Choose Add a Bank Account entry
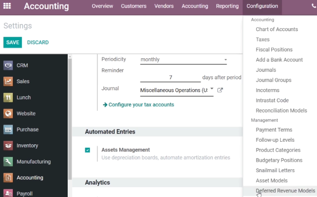The width and height of the screenshot is (317, 197). (x=279, y=60)
